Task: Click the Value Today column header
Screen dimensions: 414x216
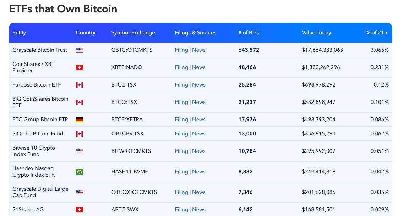Action: coord(316,33)
